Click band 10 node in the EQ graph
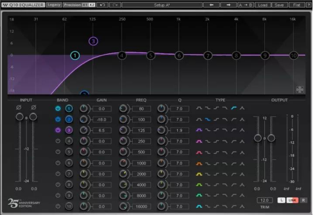313x215 pixels. 294,55
